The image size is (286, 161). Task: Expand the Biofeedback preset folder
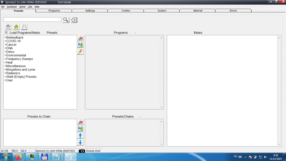pyautogui.click(x=14, y=37)
